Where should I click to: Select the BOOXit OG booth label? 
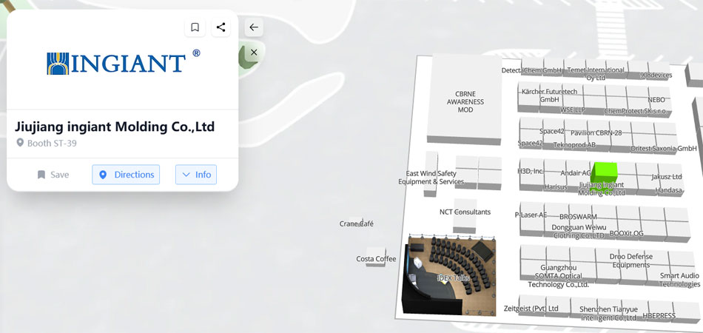coord(626,234)
